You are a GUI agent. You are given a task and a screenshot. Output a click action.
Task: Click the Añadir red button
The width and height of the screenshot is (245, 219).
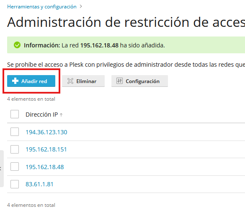[31, 81]
